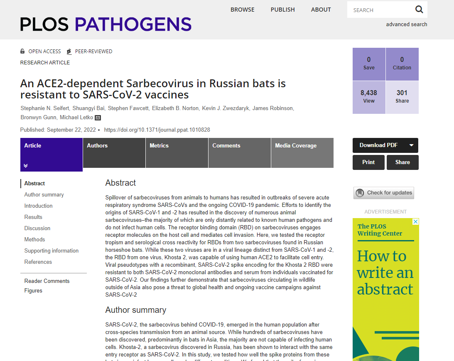Jump to the Methods section in sidebar
This screenshot has height=361, width=454.
point(35,239)
